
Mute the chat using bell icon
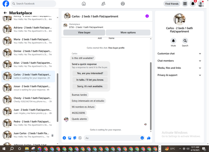[173, 41]
